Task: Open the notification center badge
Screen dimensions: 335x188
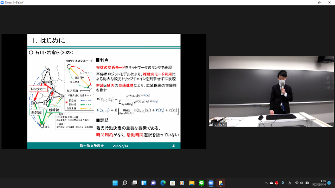Action: [329, 183]
